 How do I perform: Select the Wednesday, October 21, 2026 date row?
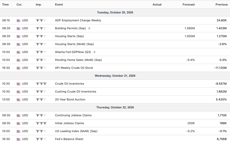tap(115, 76)
